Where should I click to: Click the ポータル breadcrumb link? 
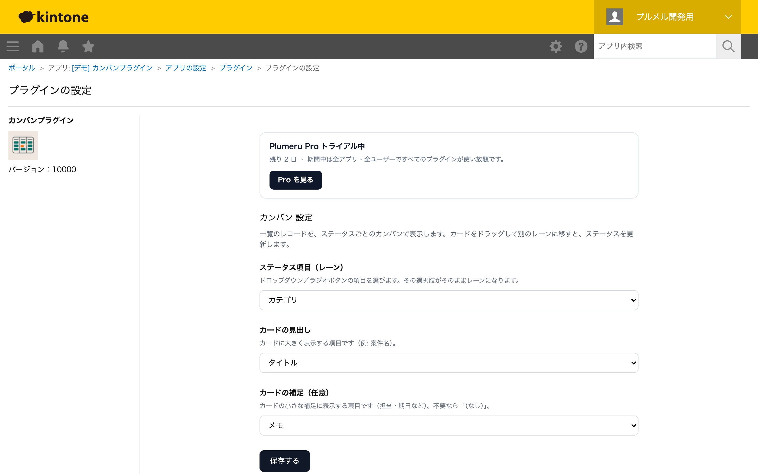click(x=22, y=68)
